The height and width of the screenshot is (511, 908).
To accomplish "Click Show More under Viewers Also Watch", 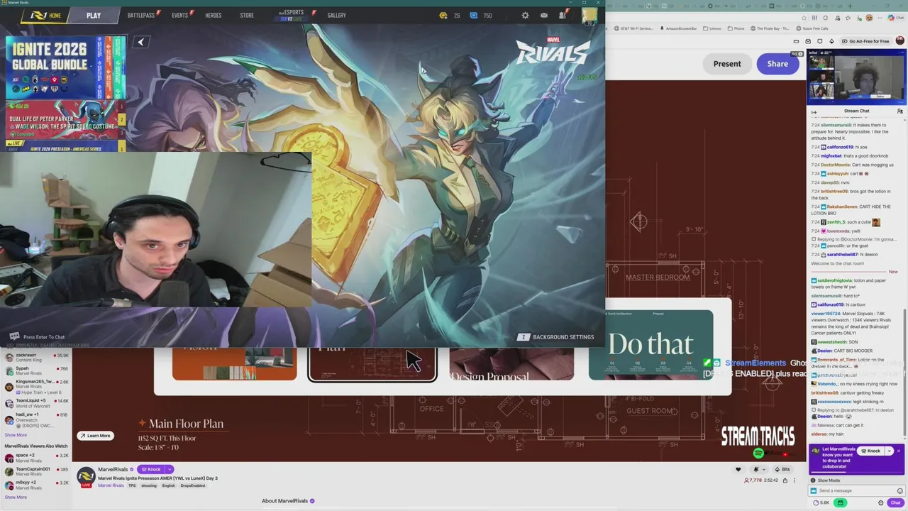I will tap(16, 497).
